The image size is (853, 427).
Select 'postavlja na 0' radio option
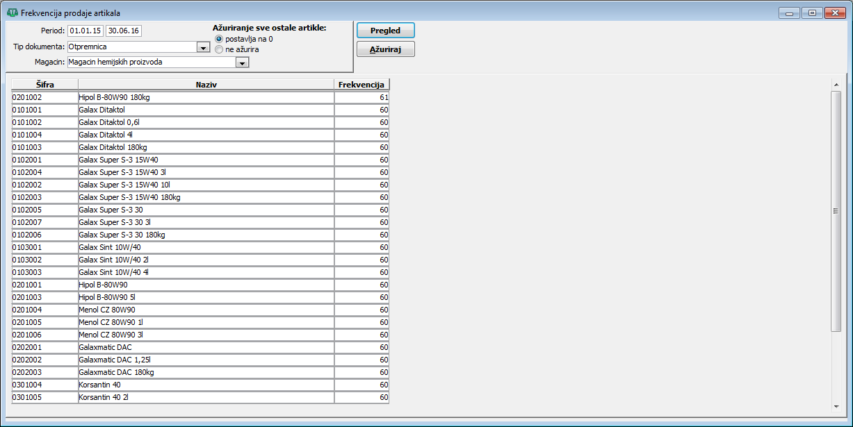[219, 39]
